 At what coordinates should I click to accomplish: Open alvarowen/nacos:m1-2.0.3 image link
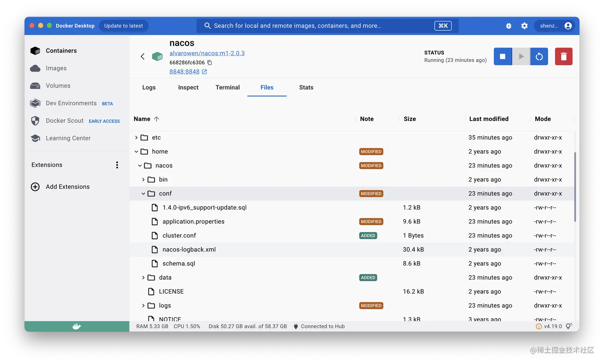click(207, 53)
